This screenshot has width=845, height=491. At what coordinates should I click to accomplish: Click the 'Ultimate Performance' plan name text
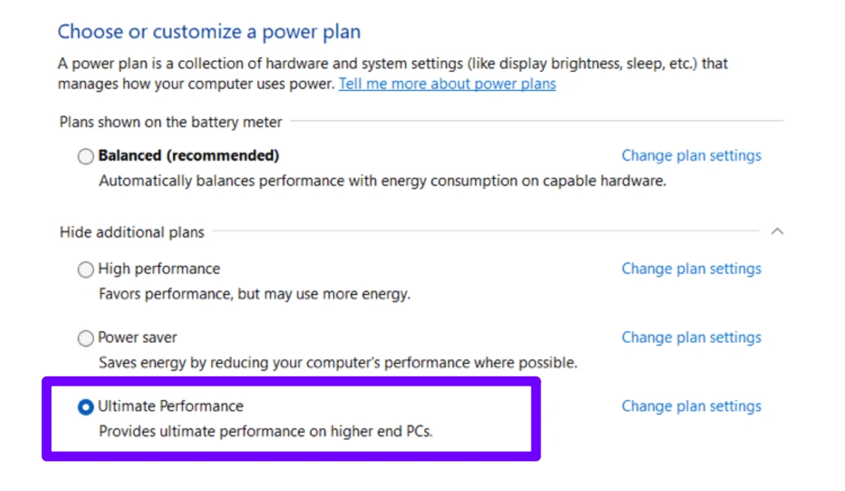171,406
